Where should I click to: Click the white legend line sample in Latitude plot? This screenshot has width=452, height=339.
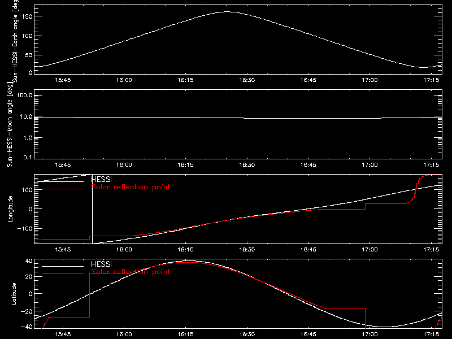63,266
